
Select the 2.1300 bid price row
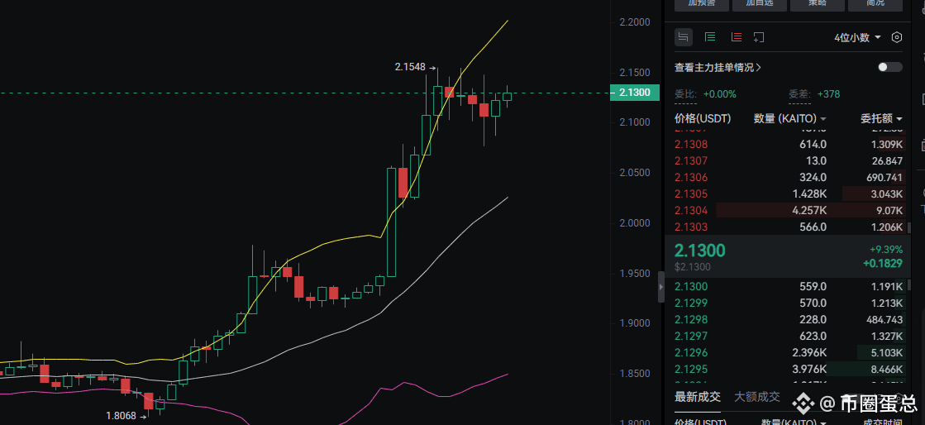[788, 286]
